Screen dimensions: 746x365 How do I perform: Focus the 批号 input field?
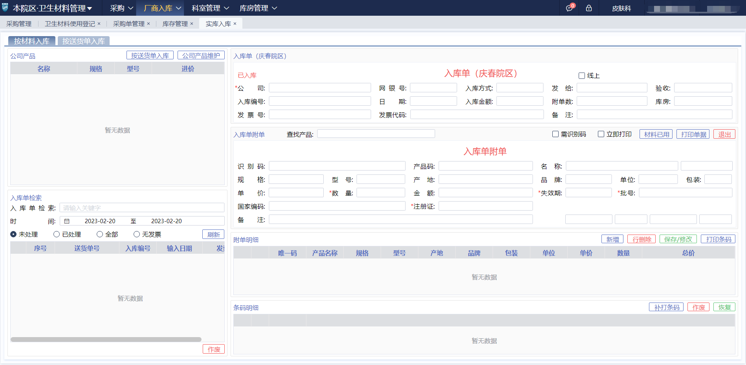(686, 193)
